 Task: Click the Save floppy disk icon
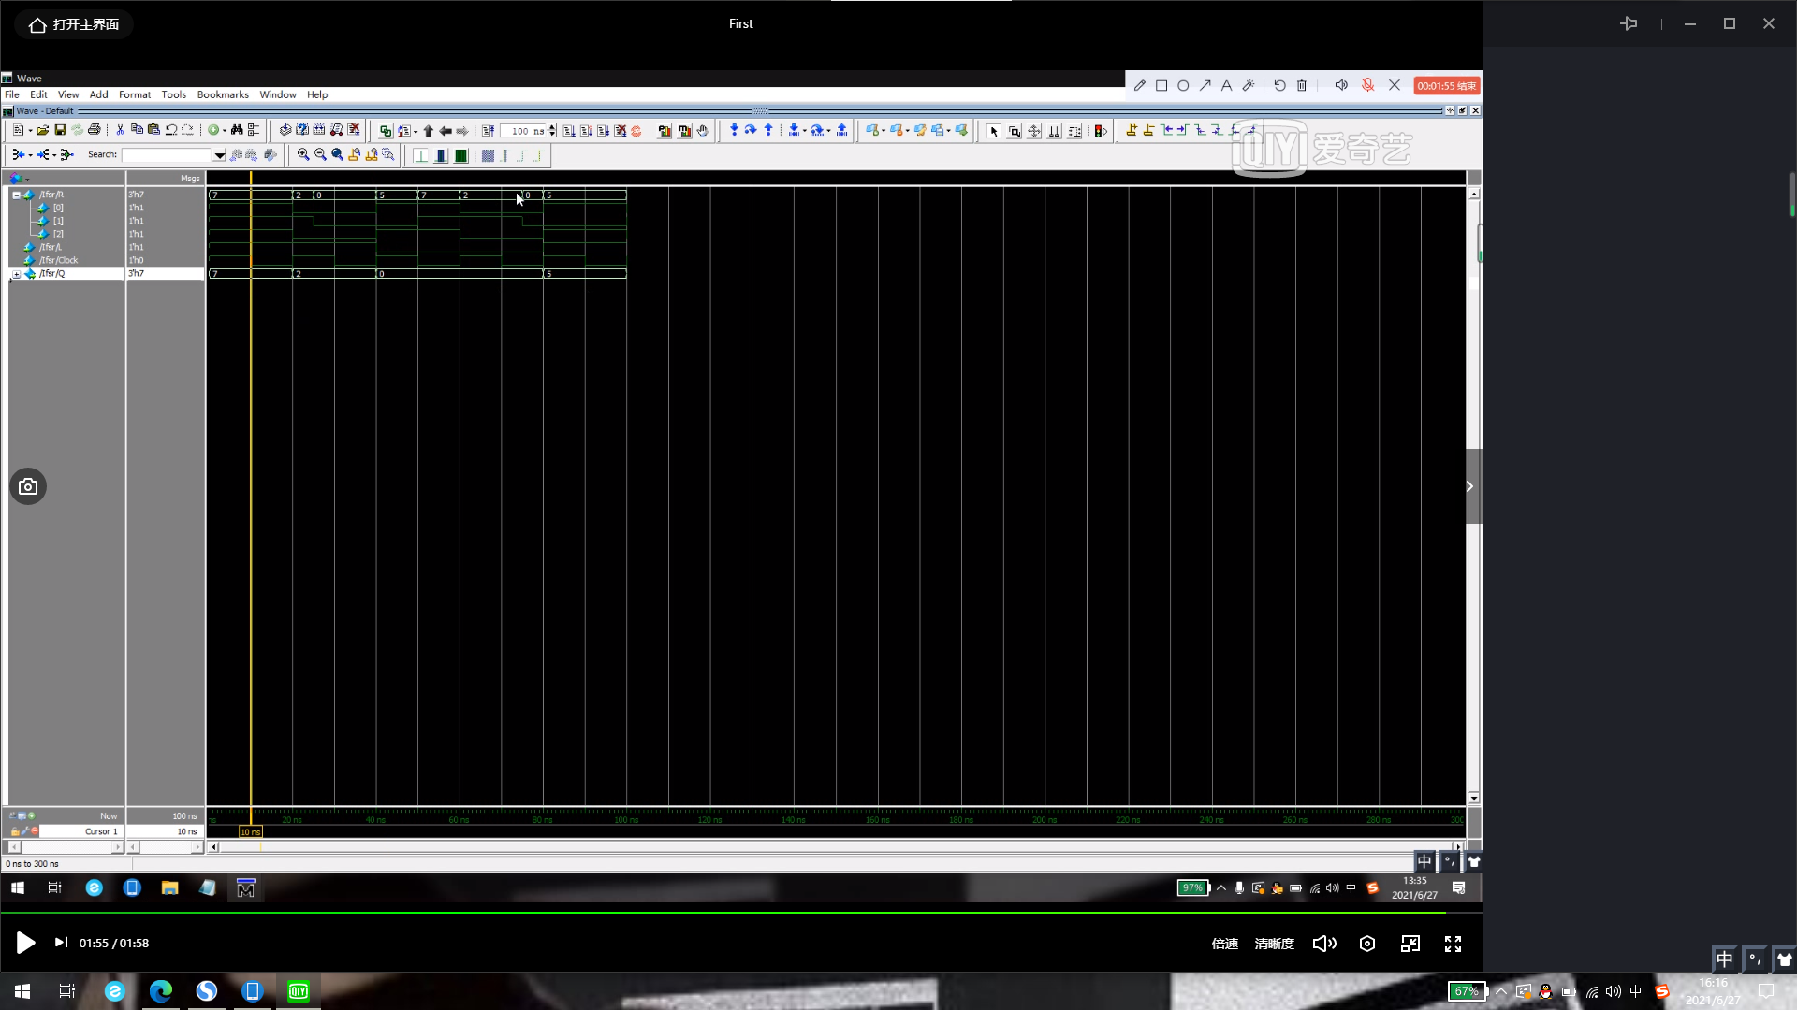tap(60, 130)
